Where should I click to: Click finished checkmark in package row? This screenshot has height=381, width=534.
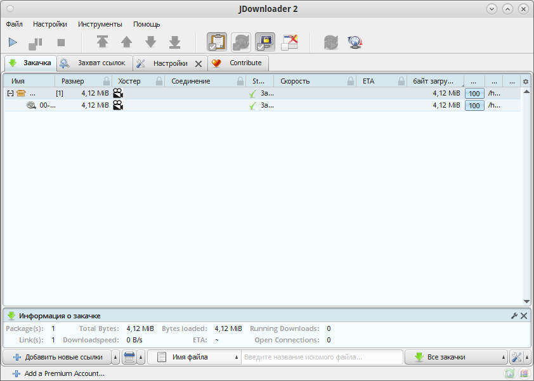pos(252,94)
